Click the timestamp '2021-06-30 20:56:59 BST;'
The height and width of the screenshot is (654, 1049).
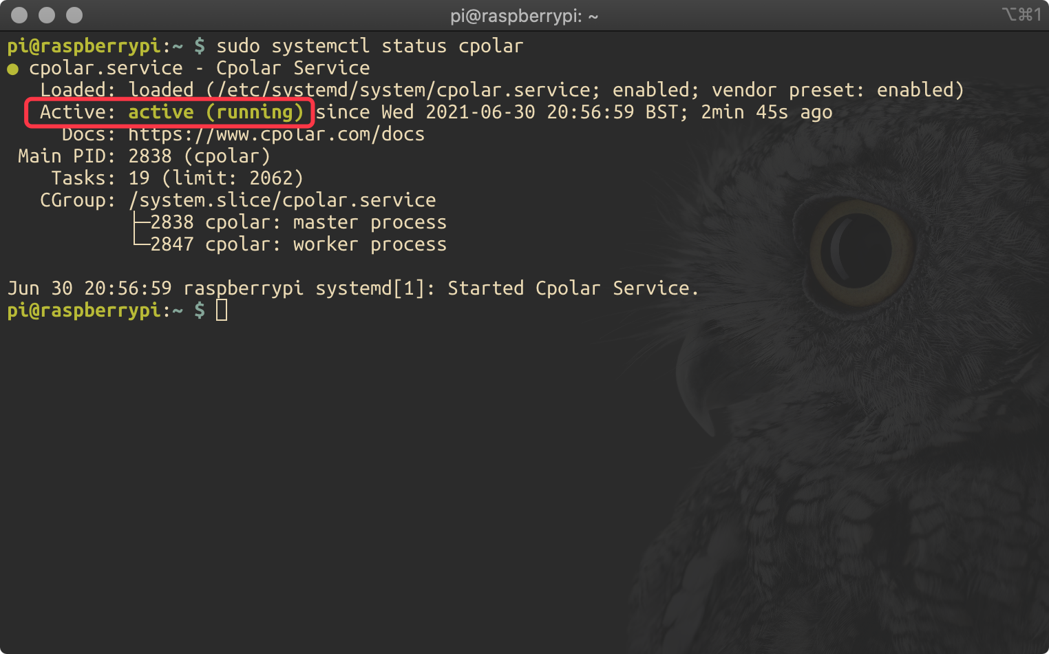pyautogui.click(x=557, y=112)
